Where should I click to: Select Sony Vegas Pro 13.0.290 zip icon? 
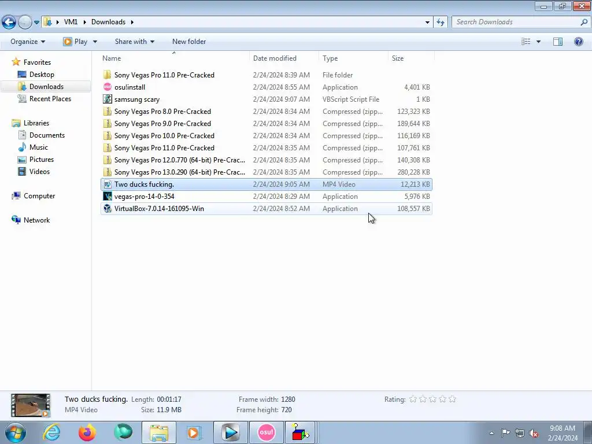[x=107, y=172]
